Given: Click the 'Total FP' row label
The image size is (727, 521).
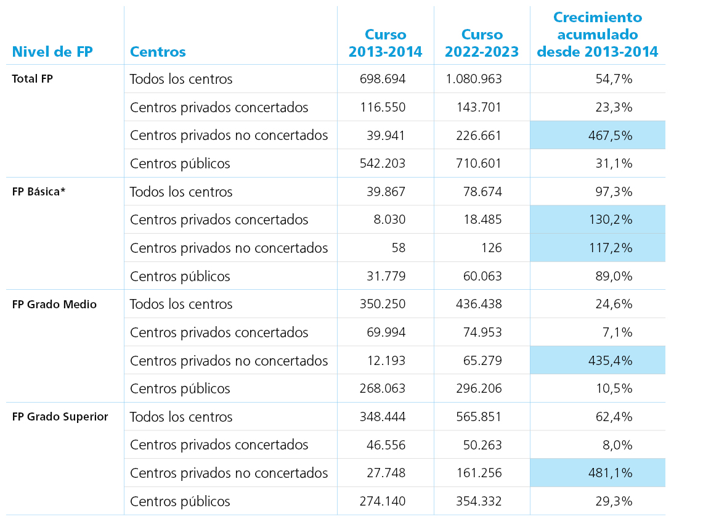Looking at the screenshot, I should (33, 78).
